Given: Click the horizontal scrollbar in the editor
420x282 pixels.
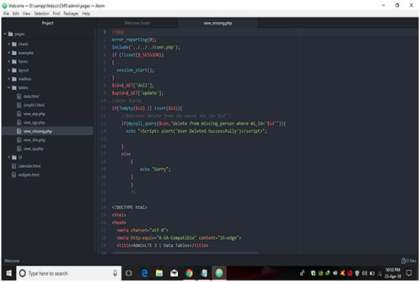Looking at the screenshot, I should coord(186,252).
